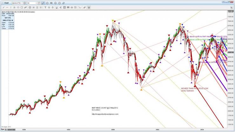The image size is (235, 132).
Task: Click the highlighted date box on time axis
Action: tap(11, 129)
